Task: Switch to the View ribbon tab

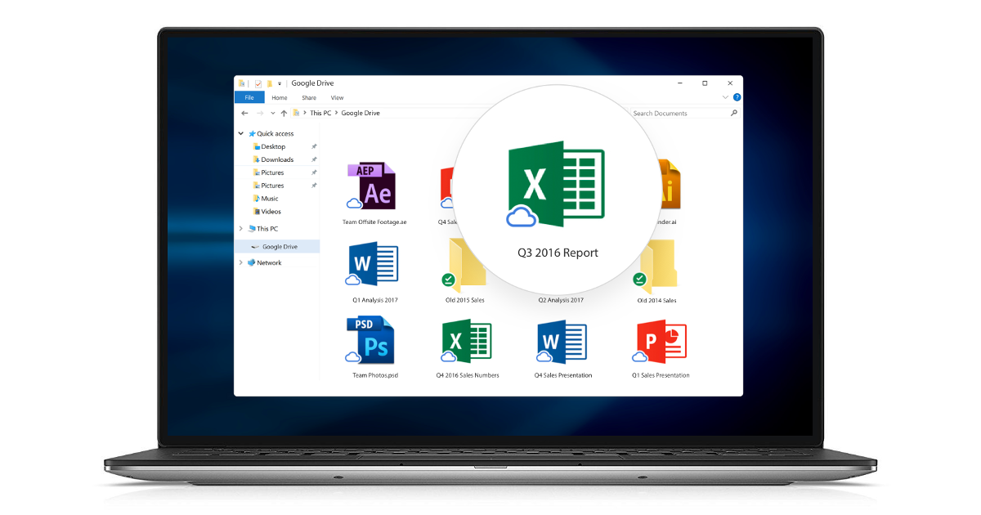Action: pyautogui.click(x=337, y=97)
